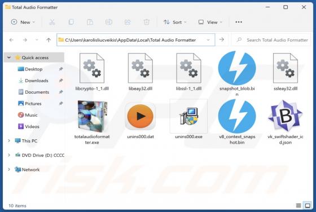Open recent locations chevron

point(37,40)
